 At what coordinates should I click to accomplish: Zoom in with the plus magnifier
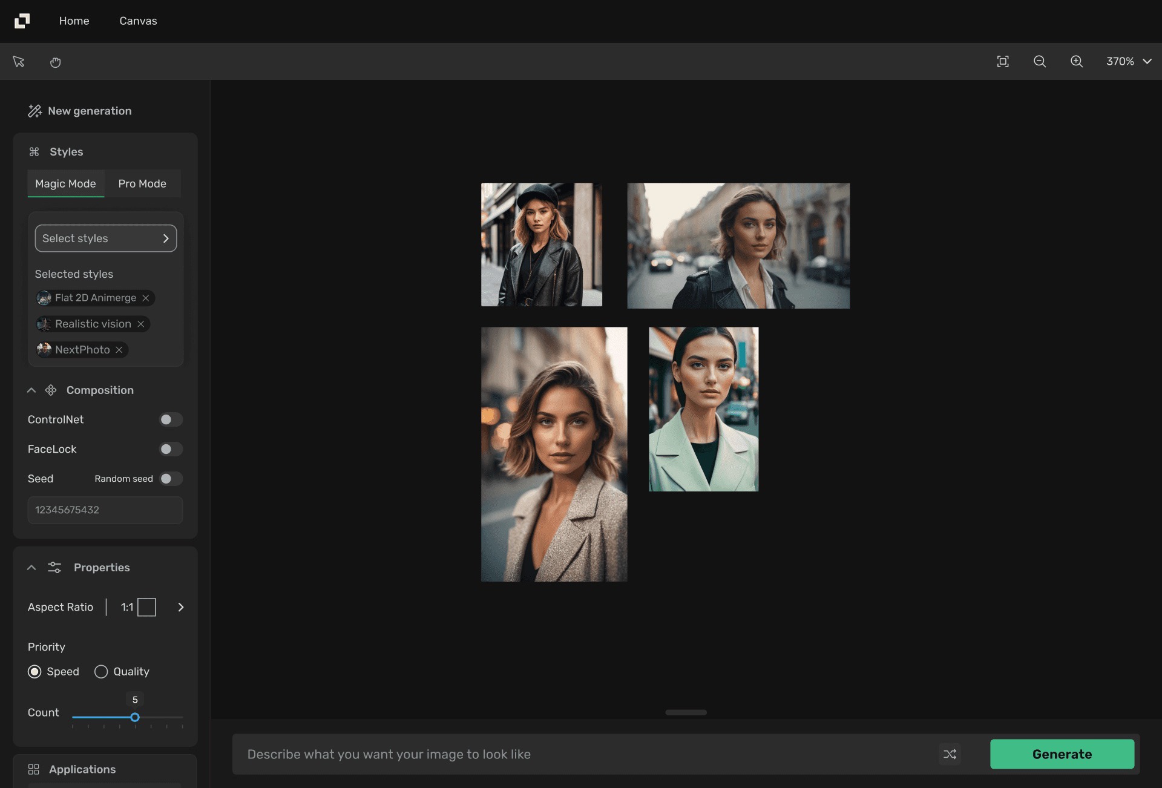pyautogui.click(x=1077, y=61)
